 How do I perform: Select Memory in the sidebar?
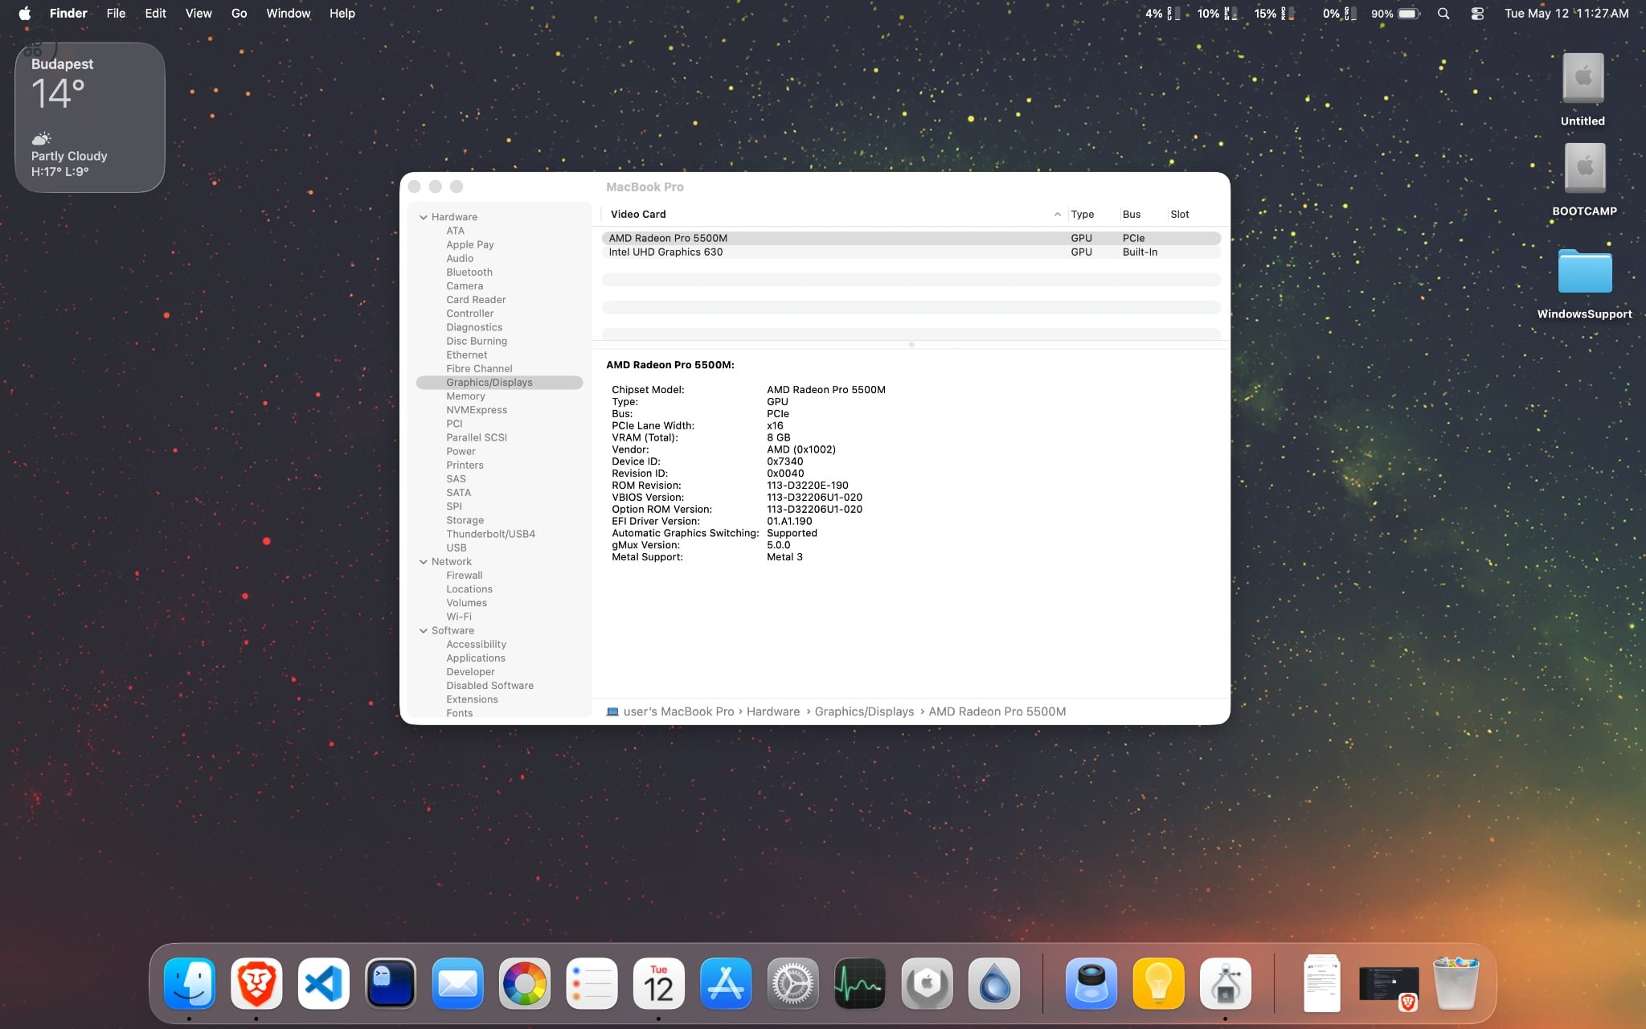[465, 396]
